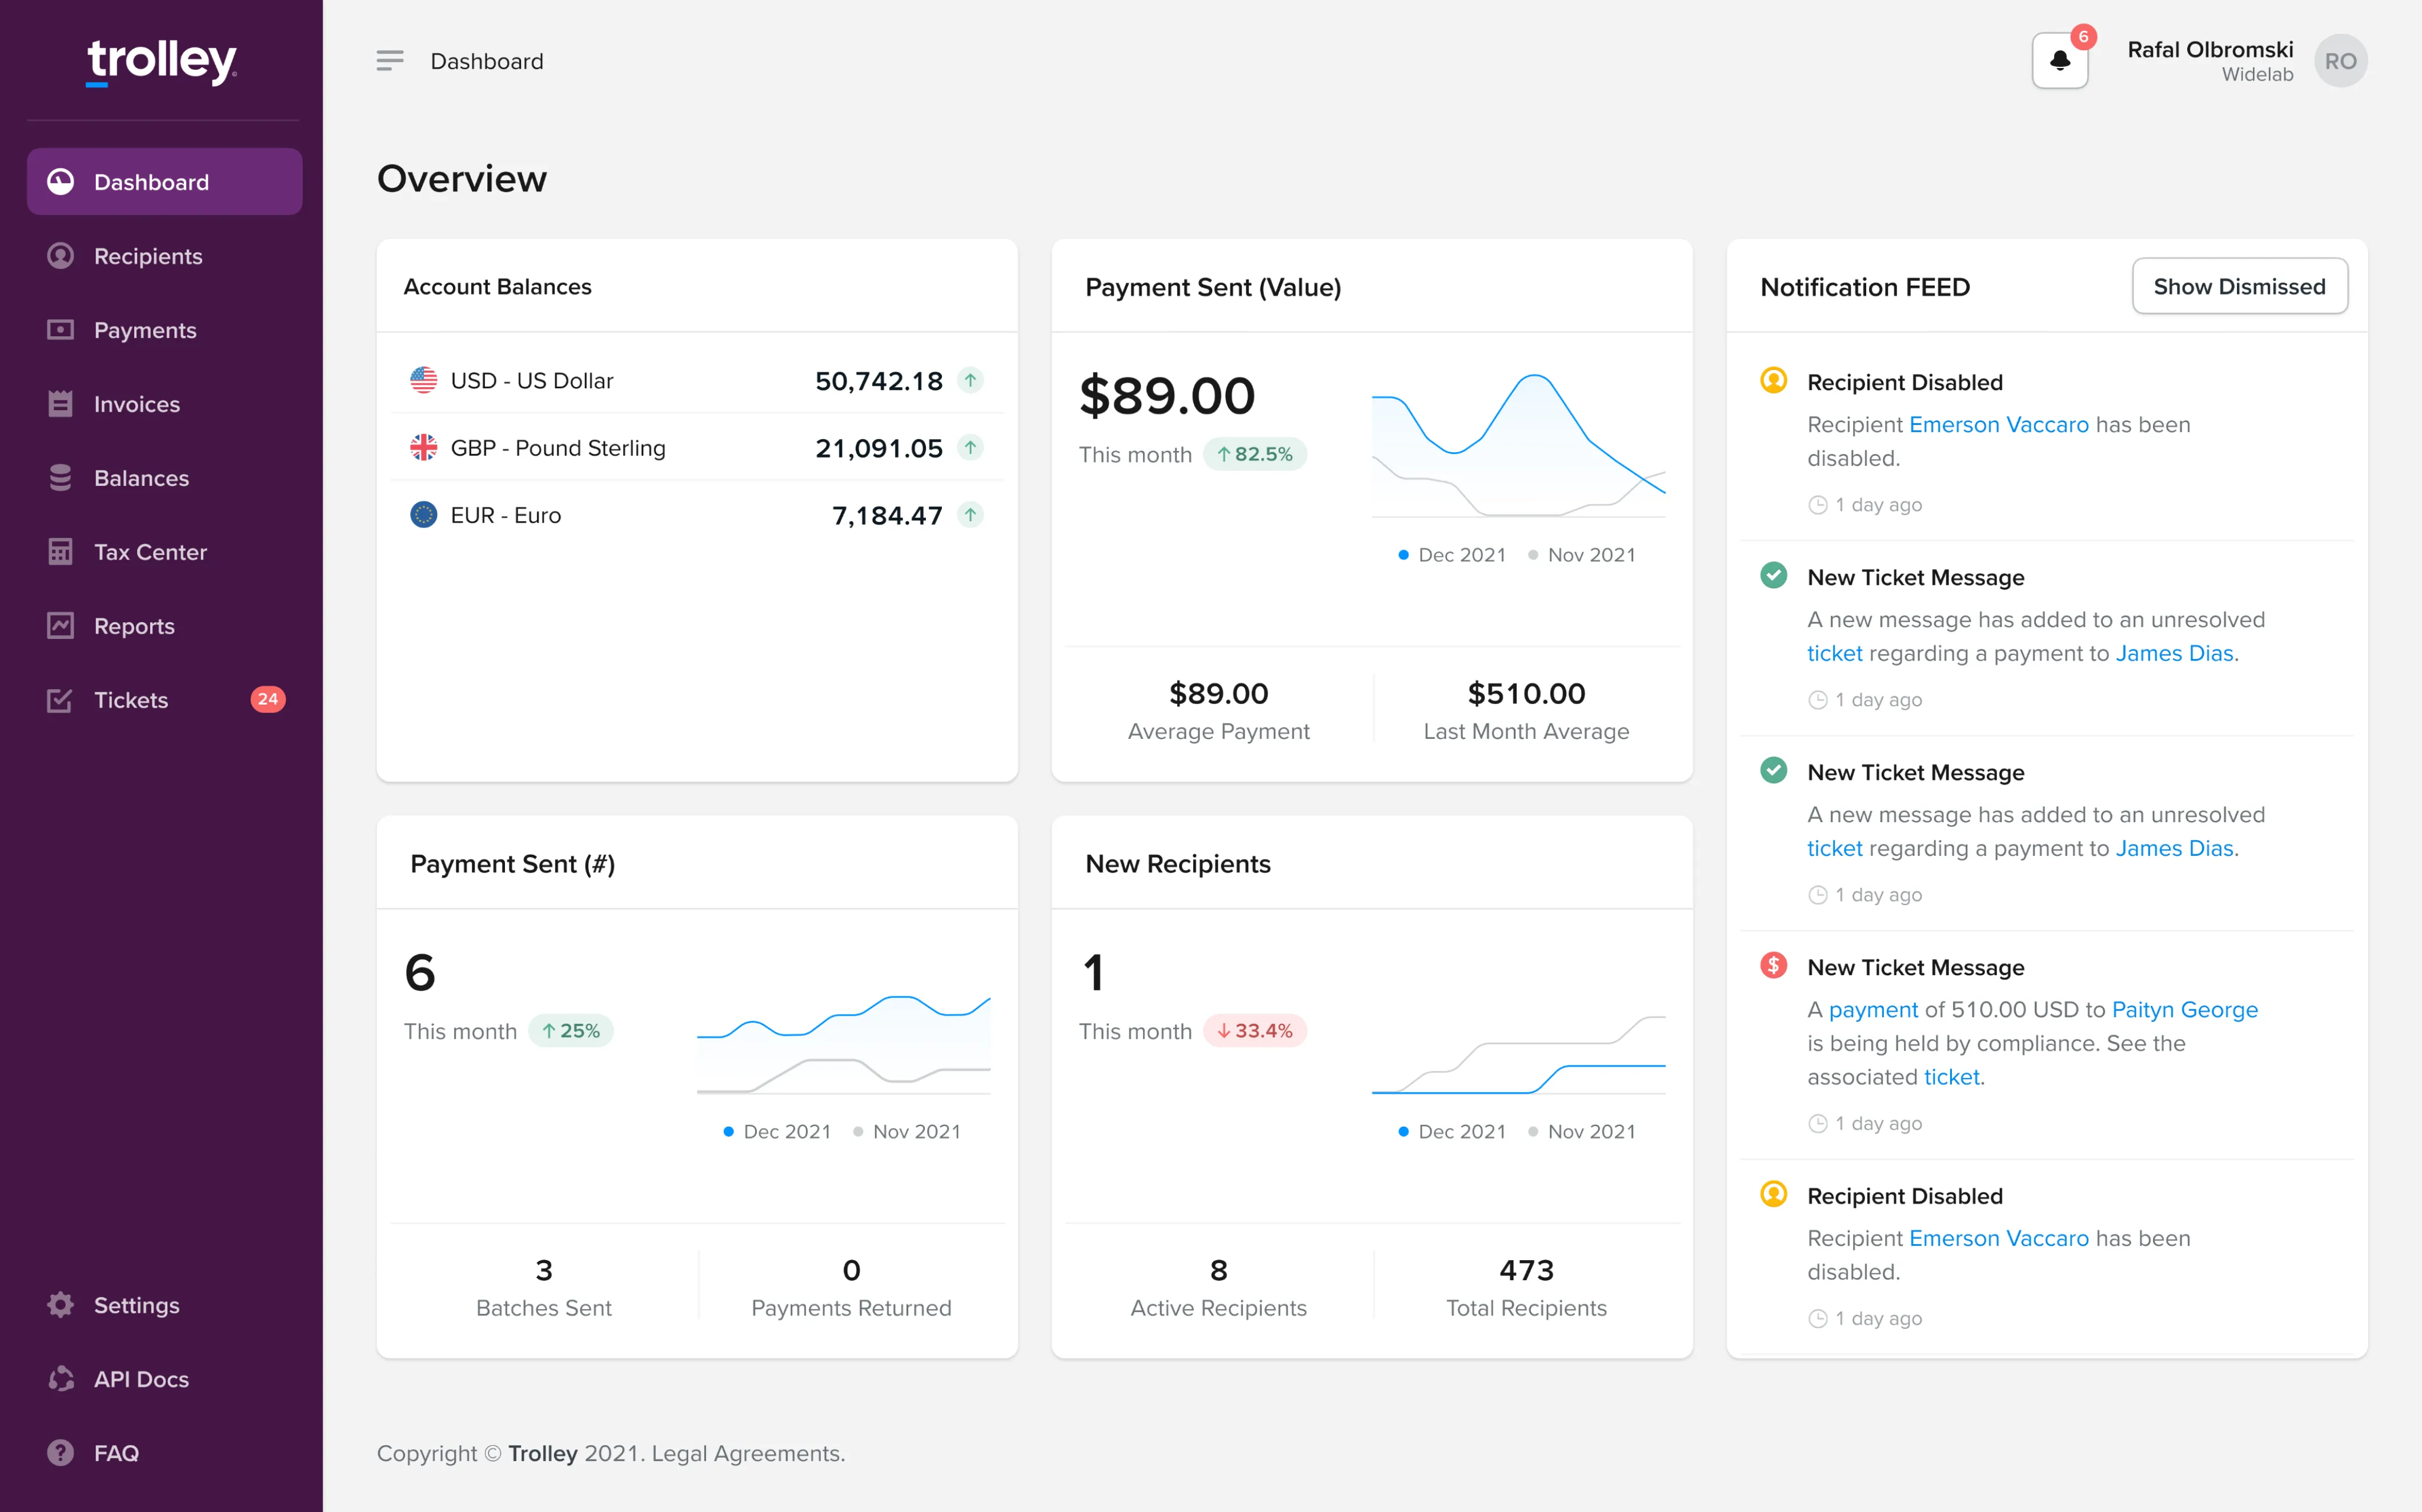Screen dimensions: 2422x1512
Task: Expand the GBP Pound Sterling balance arrow
Action: click(971, 448)
